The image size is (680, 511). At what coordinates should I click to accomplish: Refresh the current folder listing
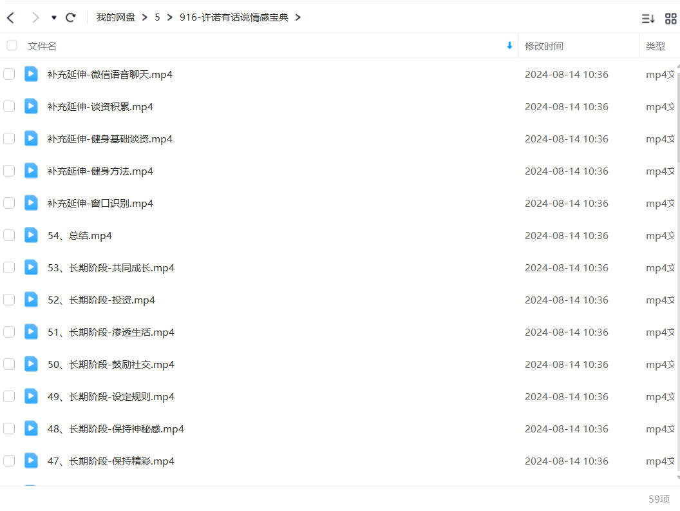[x=70, y=18]
